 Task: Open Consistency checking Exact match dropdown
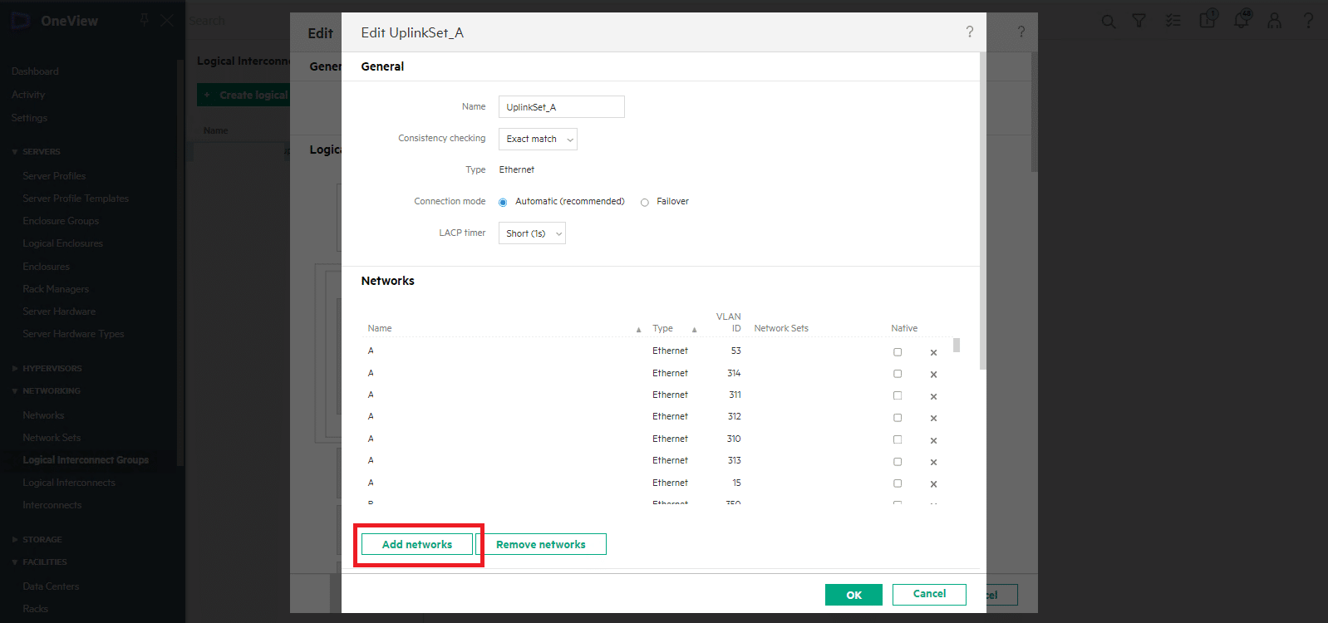(x=538, y=139)
